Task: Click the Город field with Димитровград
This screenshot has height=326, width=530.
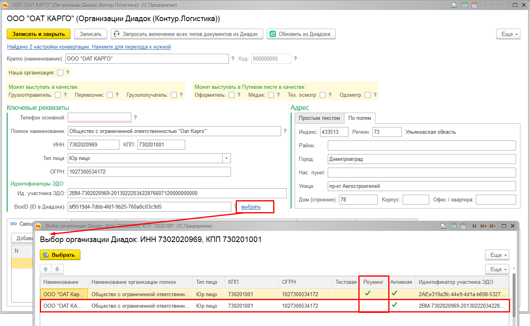Action: [422, 159]
